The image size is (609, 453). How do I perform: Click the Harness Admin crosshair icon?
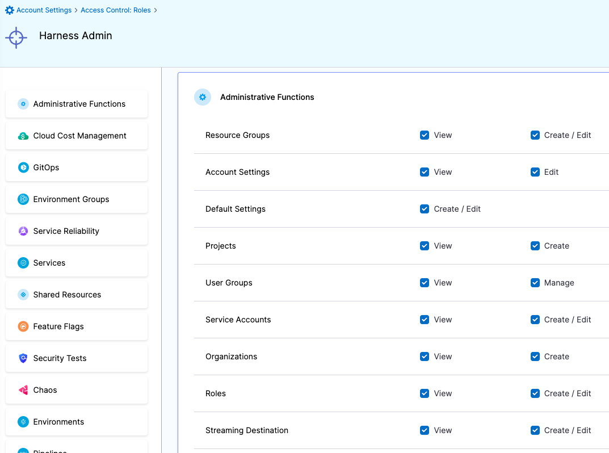[15, 37]
